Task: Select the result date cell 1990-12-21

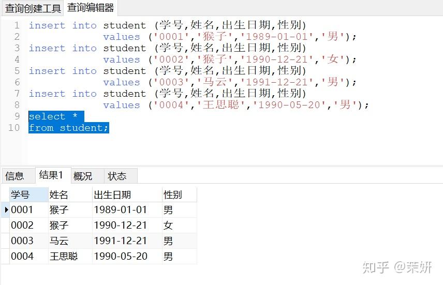Action: (x=127, y=225)
